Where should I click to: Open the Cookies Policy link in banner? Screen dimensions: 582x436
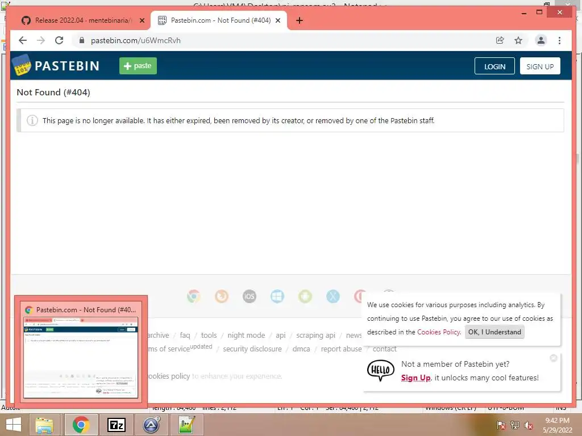439,332
